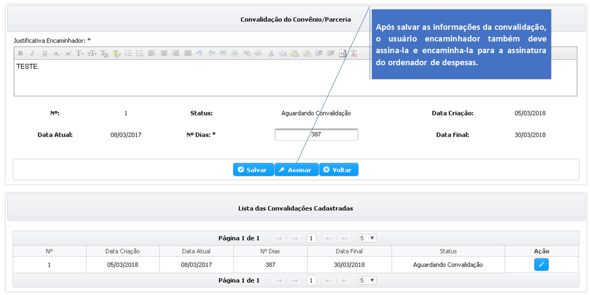Center-align text in the editor

click(164, 54)
